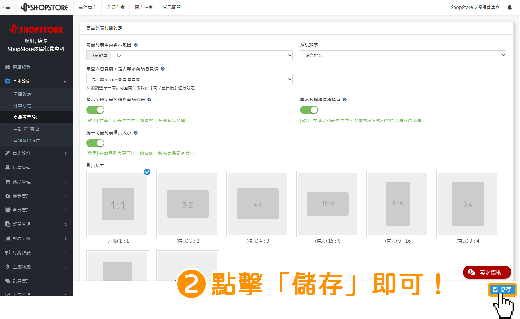
Task: Open 會員管理 section
Action: tap(22, 210)
